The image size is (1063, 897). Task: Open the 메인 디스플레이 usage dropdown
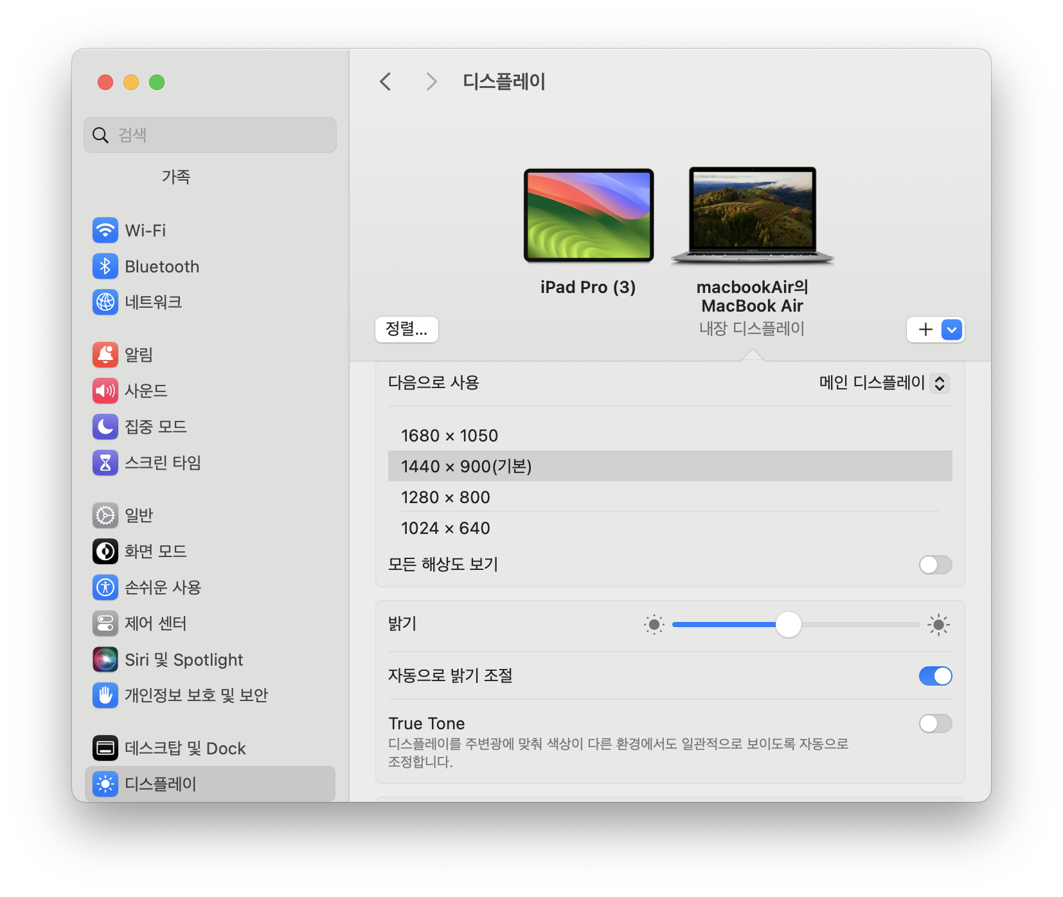point(884,383)
